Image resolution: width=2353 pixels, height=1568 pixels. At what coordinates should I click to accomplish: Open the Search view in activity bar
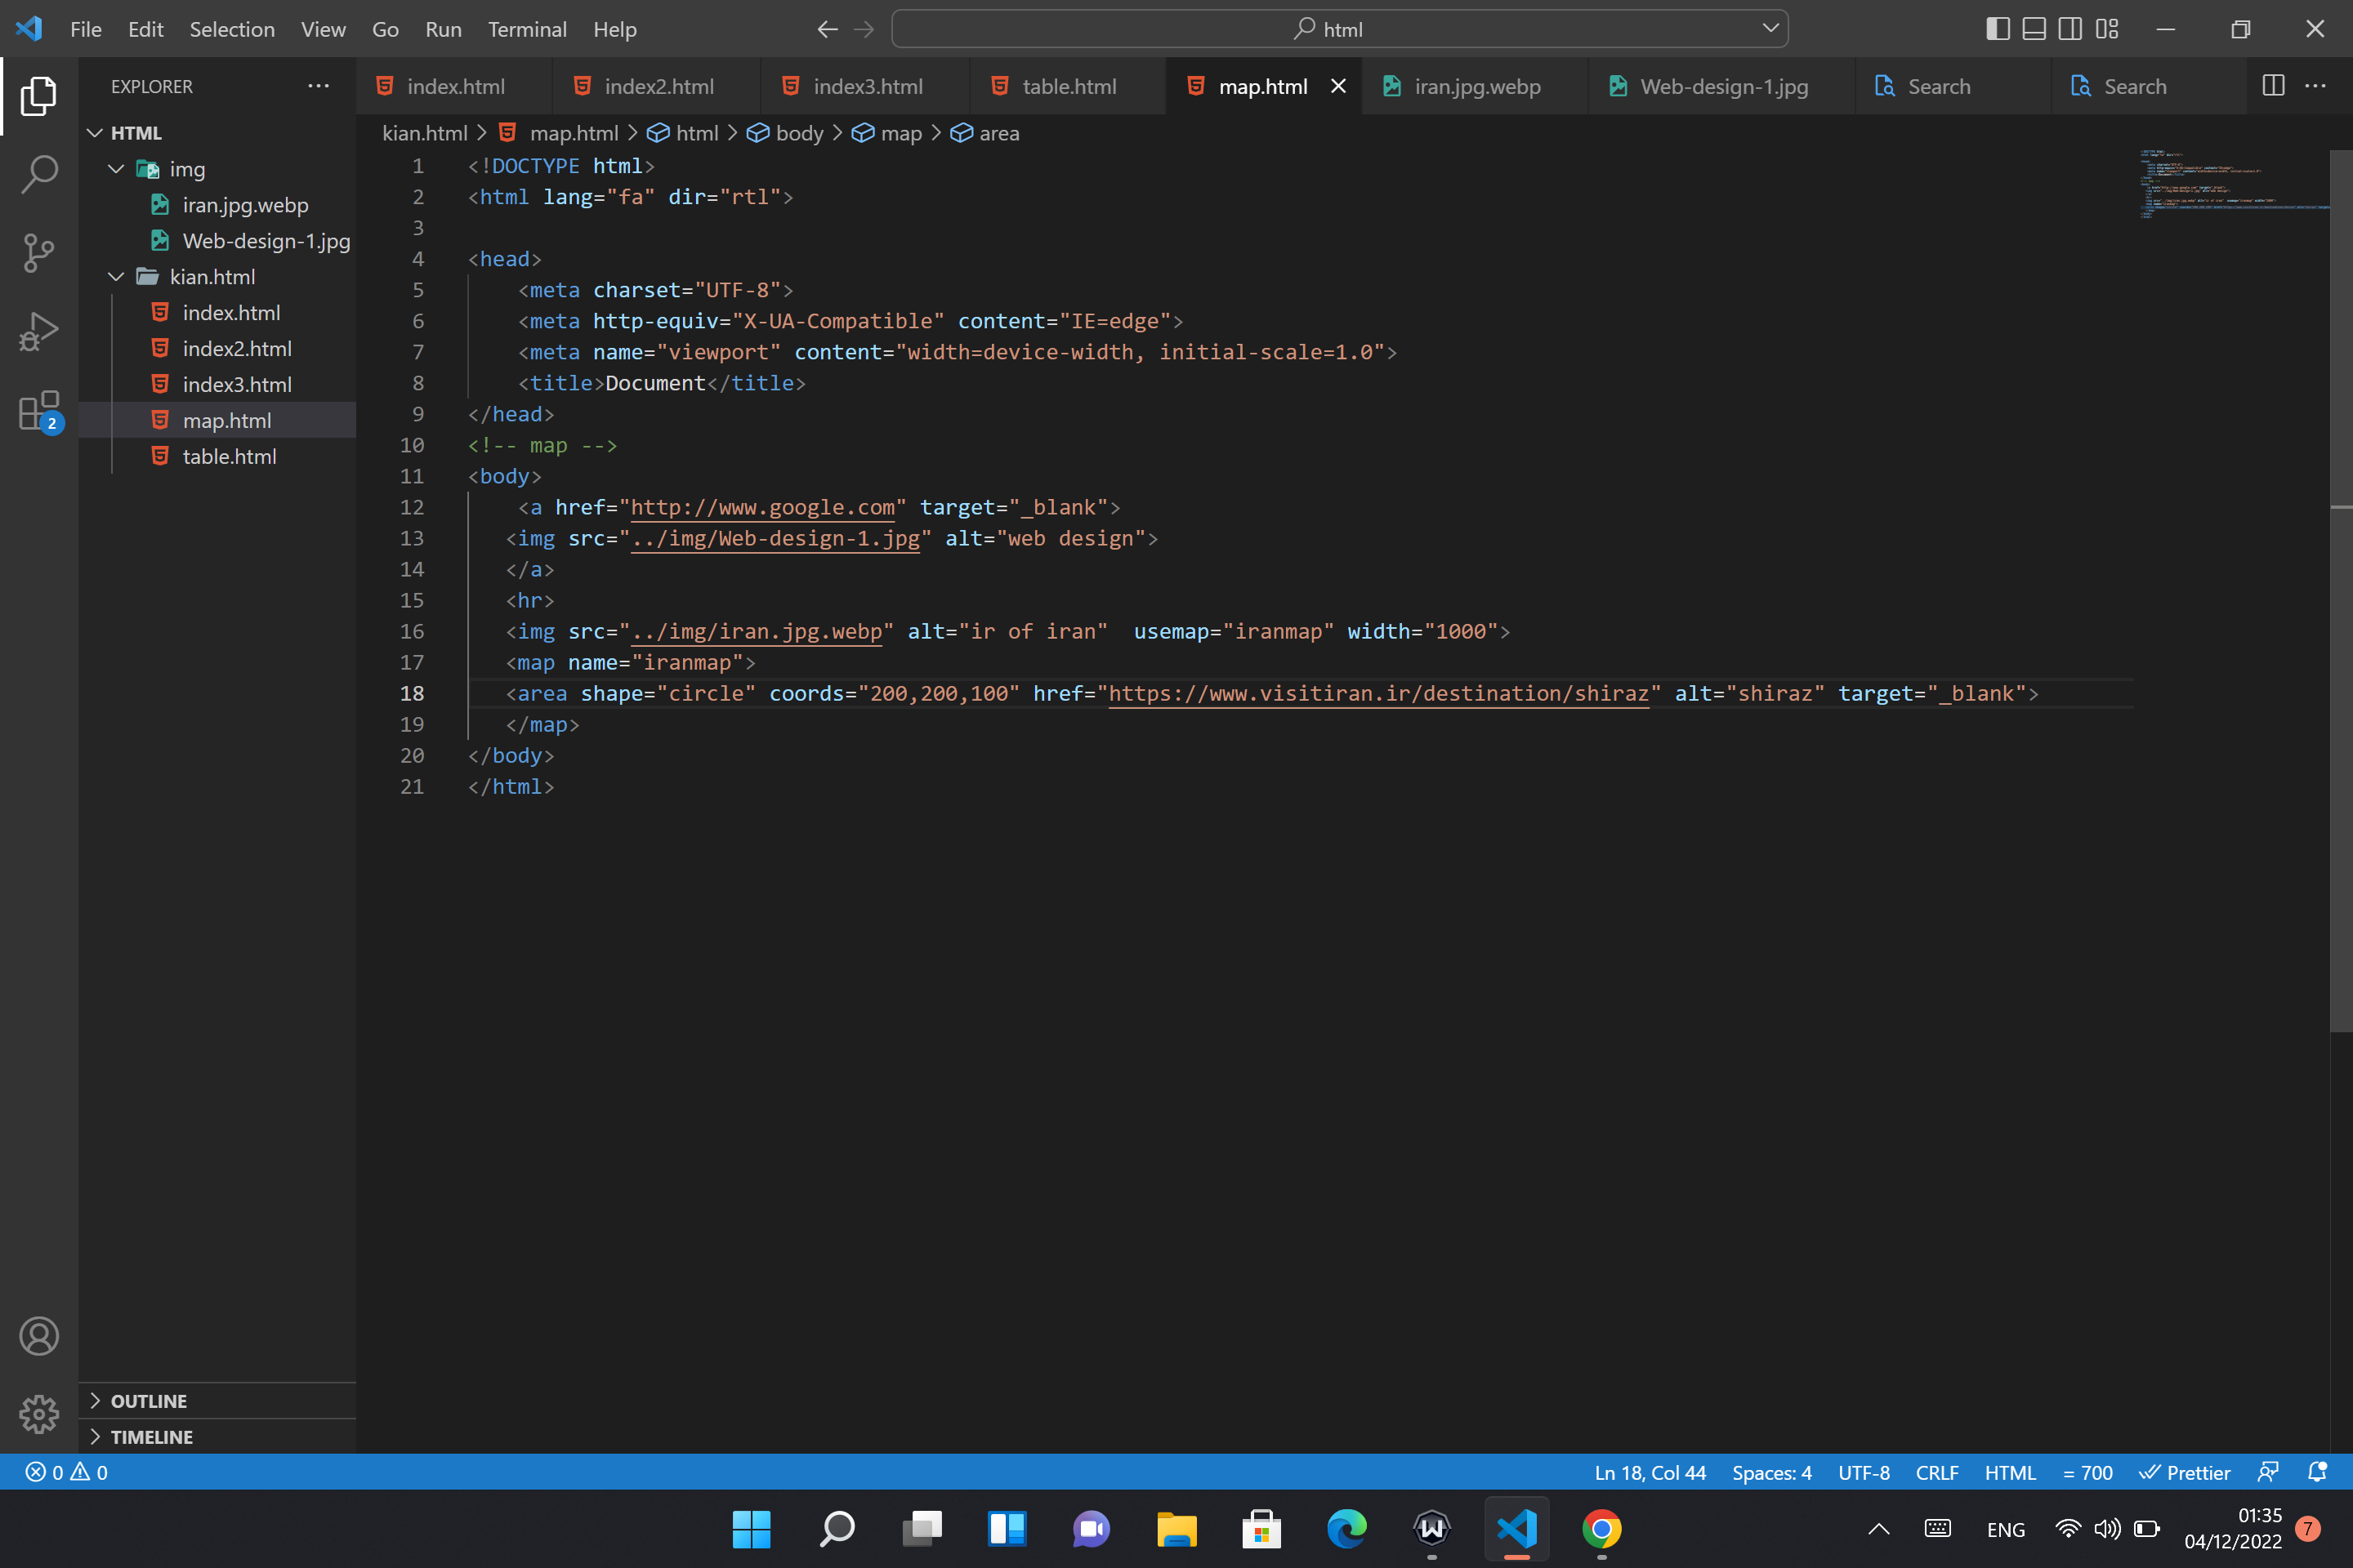(x=39, y=174)
